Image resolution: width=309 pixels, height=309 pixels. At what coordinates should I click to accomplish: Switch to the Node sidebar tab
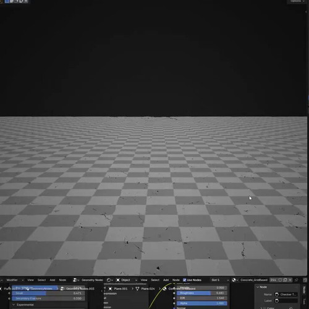pyautogui.click(x=304, y=290)
